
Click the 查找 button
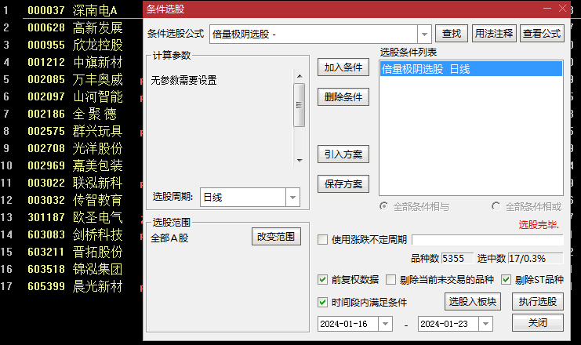pyautogui.click(x=452, y=34)
